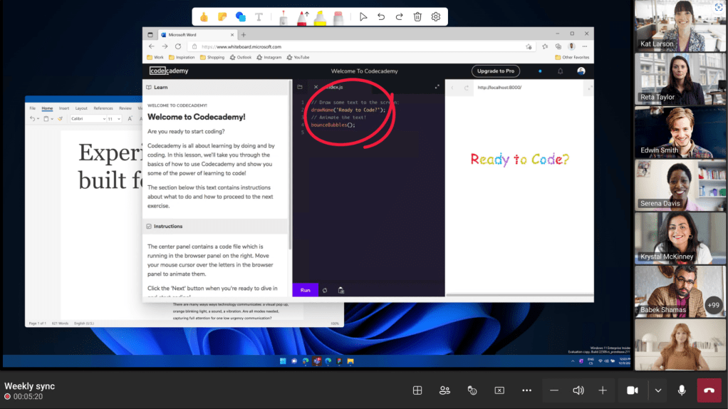Switch to the Home tab in Word
Viewport: 728px width, 409px height.
[47, 108]
